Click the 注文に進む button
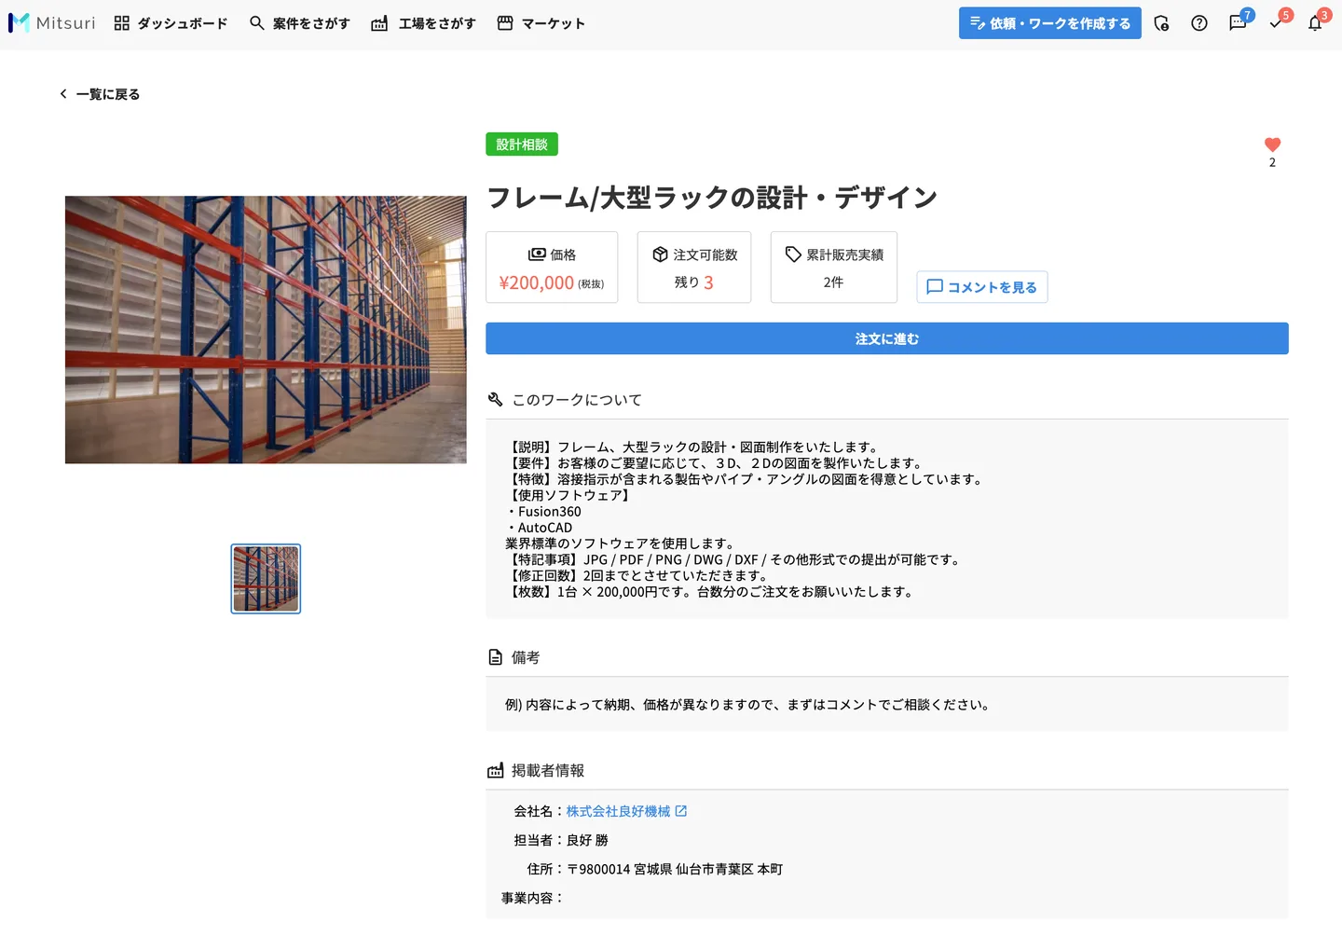The height and width of the screenshot is (936, 1342). [887, 338]
